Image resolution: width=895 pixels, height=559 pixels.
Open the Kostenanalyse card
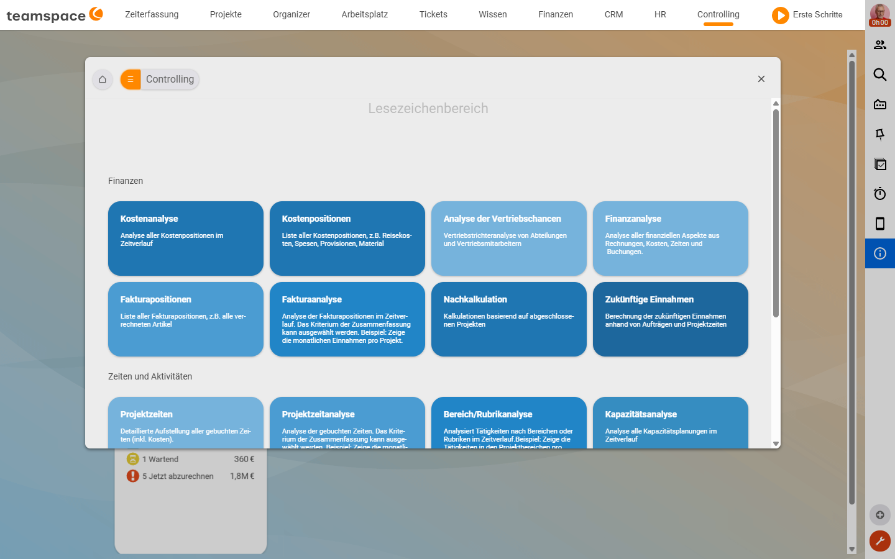coord(186,239)
